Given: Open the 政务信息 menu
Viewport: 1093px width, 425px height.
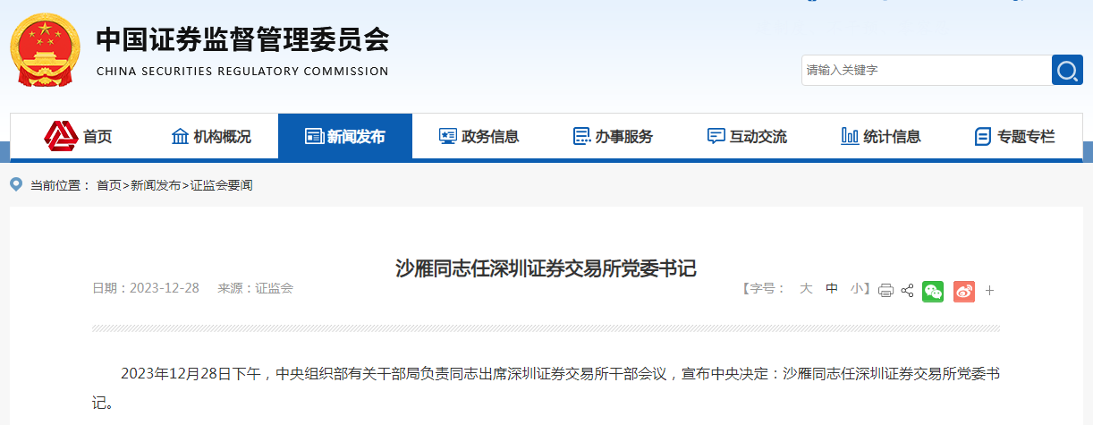Looking at the screenshot, I should 479,137.
